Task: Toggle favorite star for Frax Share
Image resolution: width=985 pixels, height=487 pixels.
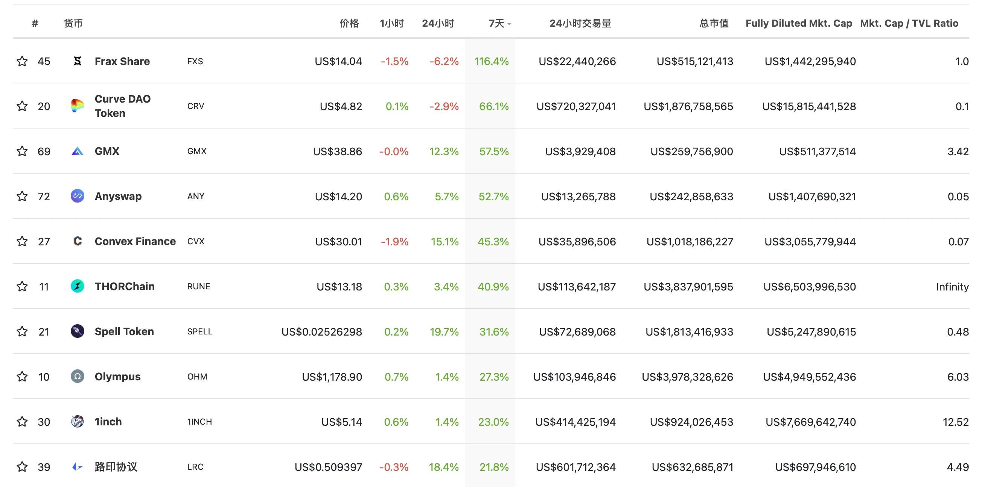Action: point(22,61)
